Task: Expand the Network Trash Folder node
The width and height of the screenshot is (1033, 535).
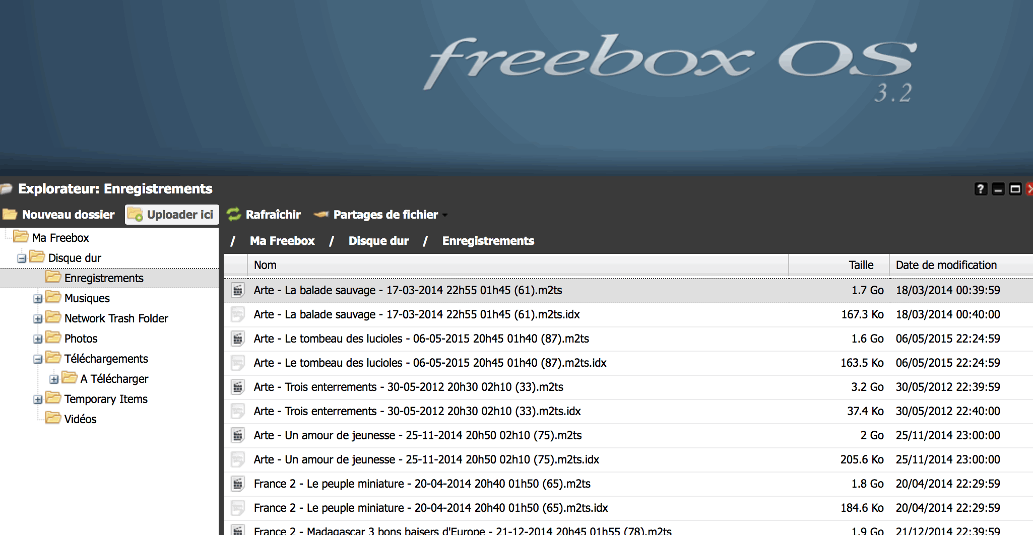Action: click(38, 319)
